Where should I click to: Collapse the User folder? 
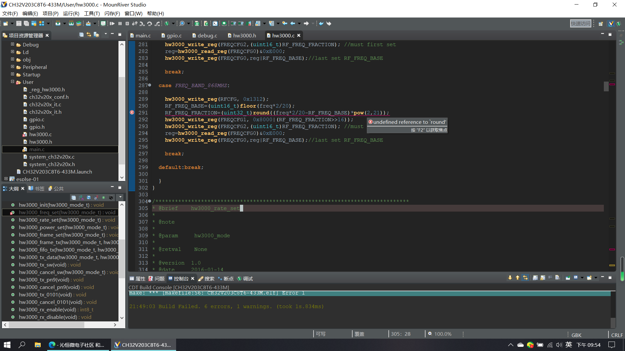pos(13,82)
